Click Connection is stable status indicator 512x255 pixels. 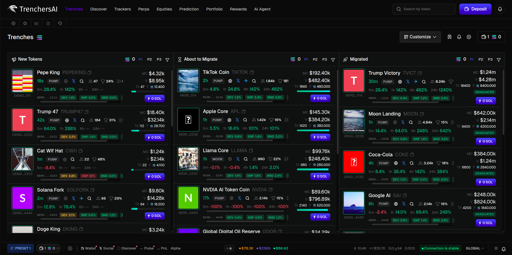pyautogui.click(x=440, y=248)
